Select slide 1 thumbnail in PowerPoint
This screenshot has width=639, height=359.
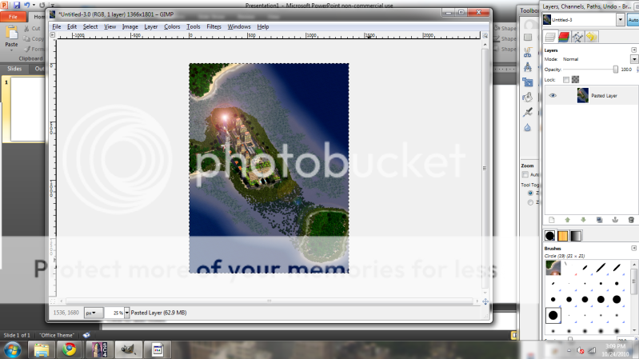[27, 109]
